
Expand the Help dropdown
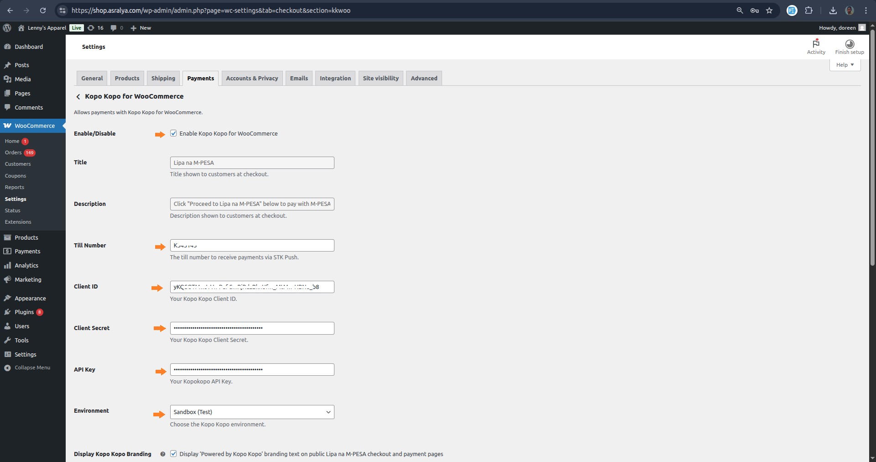[x=844, y=64]
